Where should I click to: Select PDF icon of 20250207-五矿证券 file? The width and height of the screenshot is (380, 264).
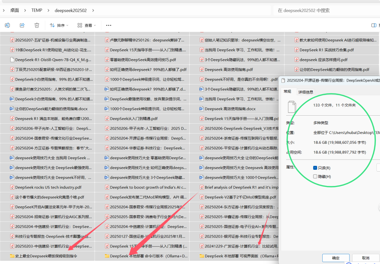pyautogui.click(x=12, y=40)
